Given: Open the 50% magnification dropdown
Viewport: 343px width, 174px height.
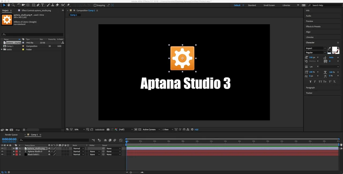Looking at the screenshot, I should coord(79,129).
